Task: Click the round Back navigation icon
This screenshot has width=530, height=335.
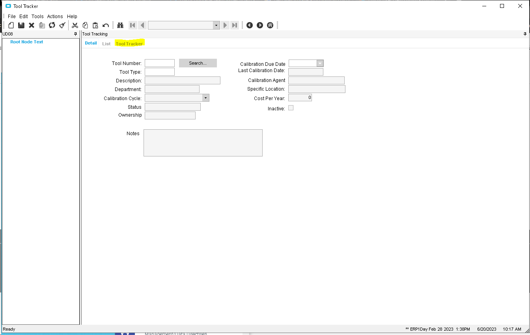Action: coord(250,25)
